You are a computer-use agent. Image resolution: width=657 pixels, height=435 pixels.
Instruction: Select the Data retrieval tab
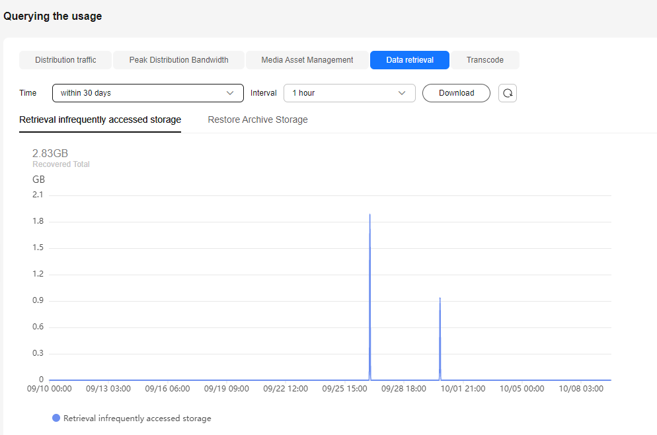coord(410,60)
